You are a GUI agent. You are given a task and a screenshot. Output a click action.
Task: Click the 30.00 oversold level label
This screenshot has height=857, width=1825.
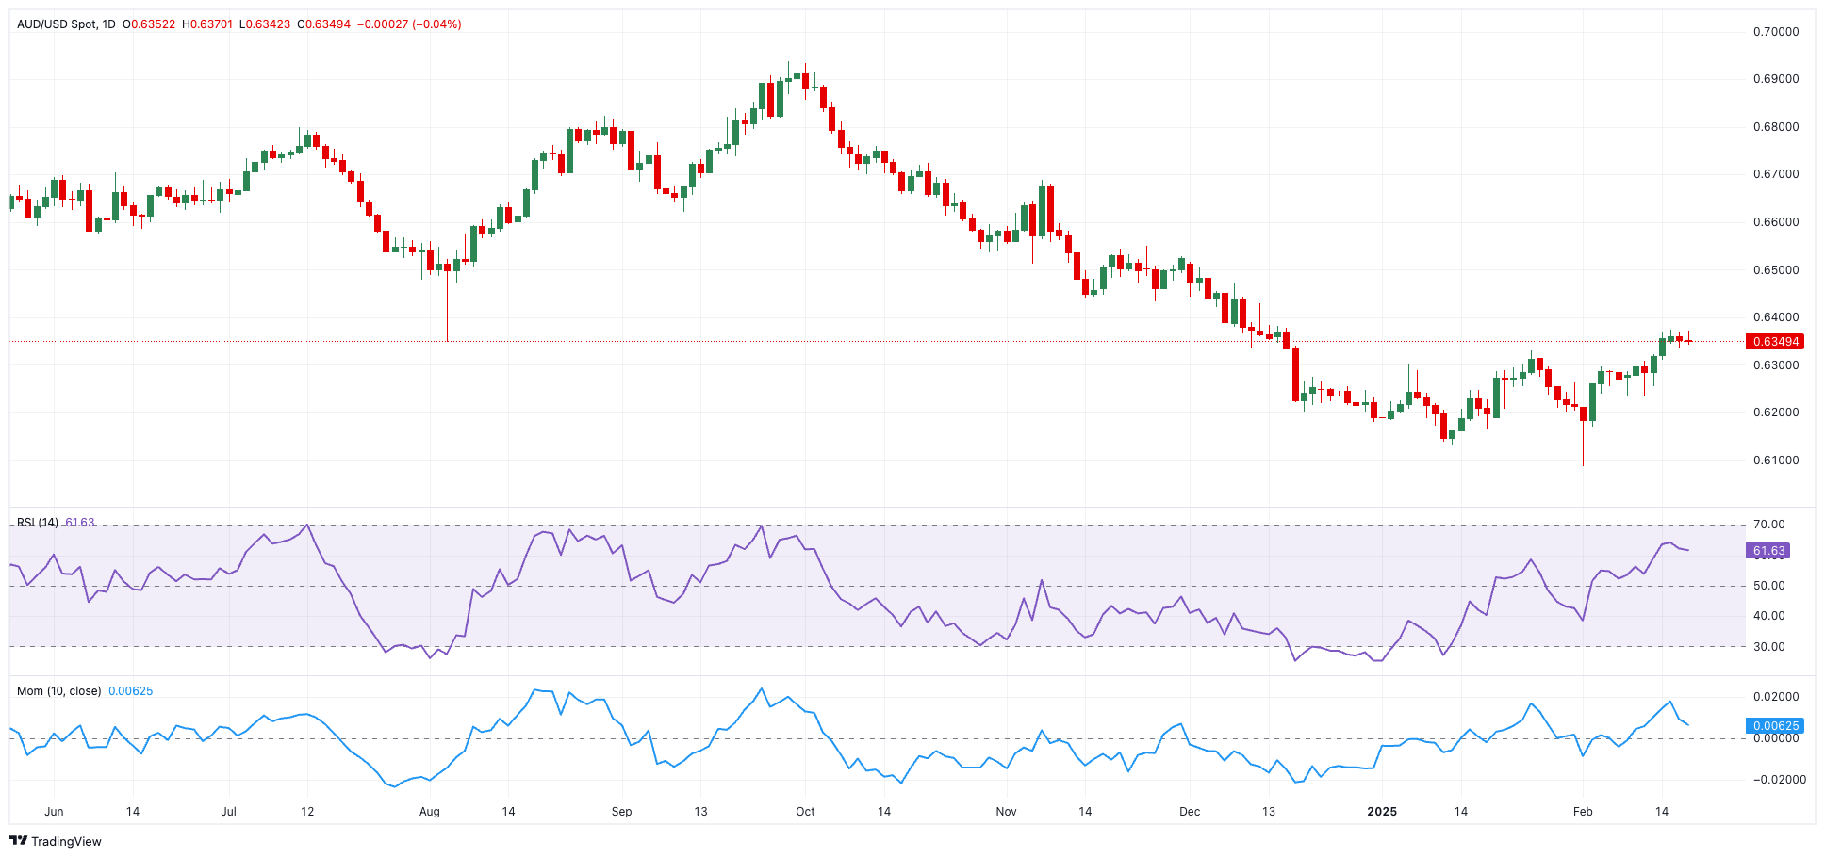click(x=1768, y=647)
